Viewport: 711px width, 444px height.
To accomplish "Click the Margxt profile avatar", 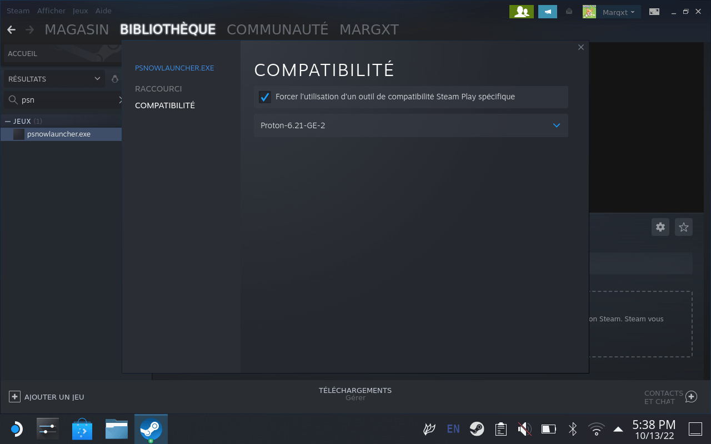I will [x=589, y=12].
